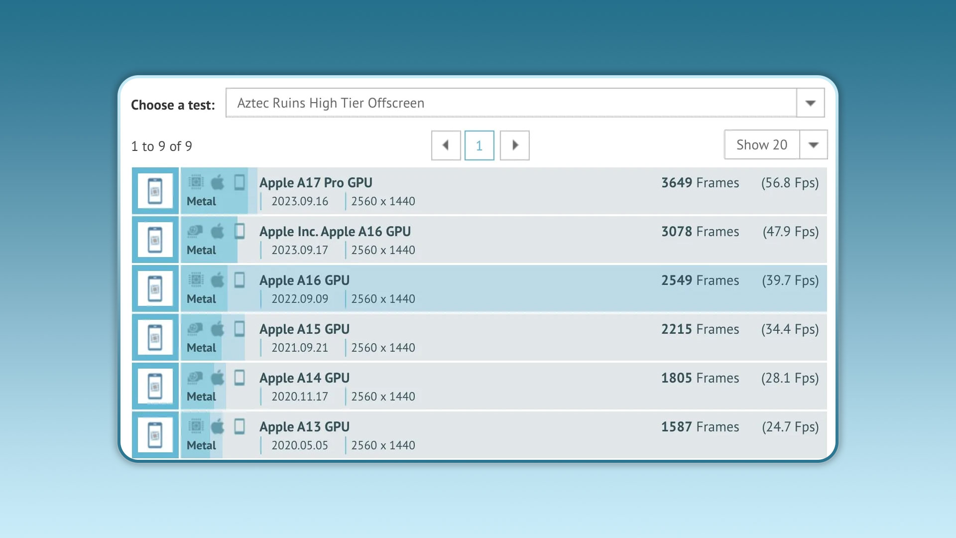Click the 2022.09.09 Apple A16 GPU device thumbnail

155,288
